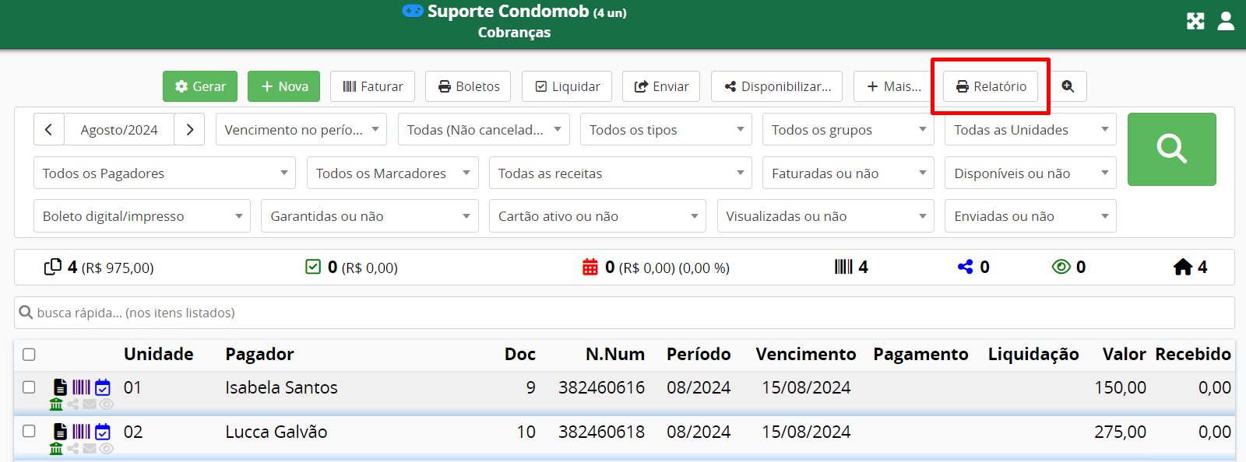The image size is (1246, 462).
Task: Open the 'Todas as receitas' dropdown
Action: pyautogui.click(x=620, y=173)
